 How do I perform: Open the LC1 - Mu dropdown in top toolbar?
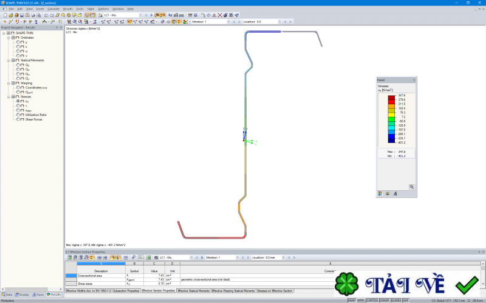(140, 15)
